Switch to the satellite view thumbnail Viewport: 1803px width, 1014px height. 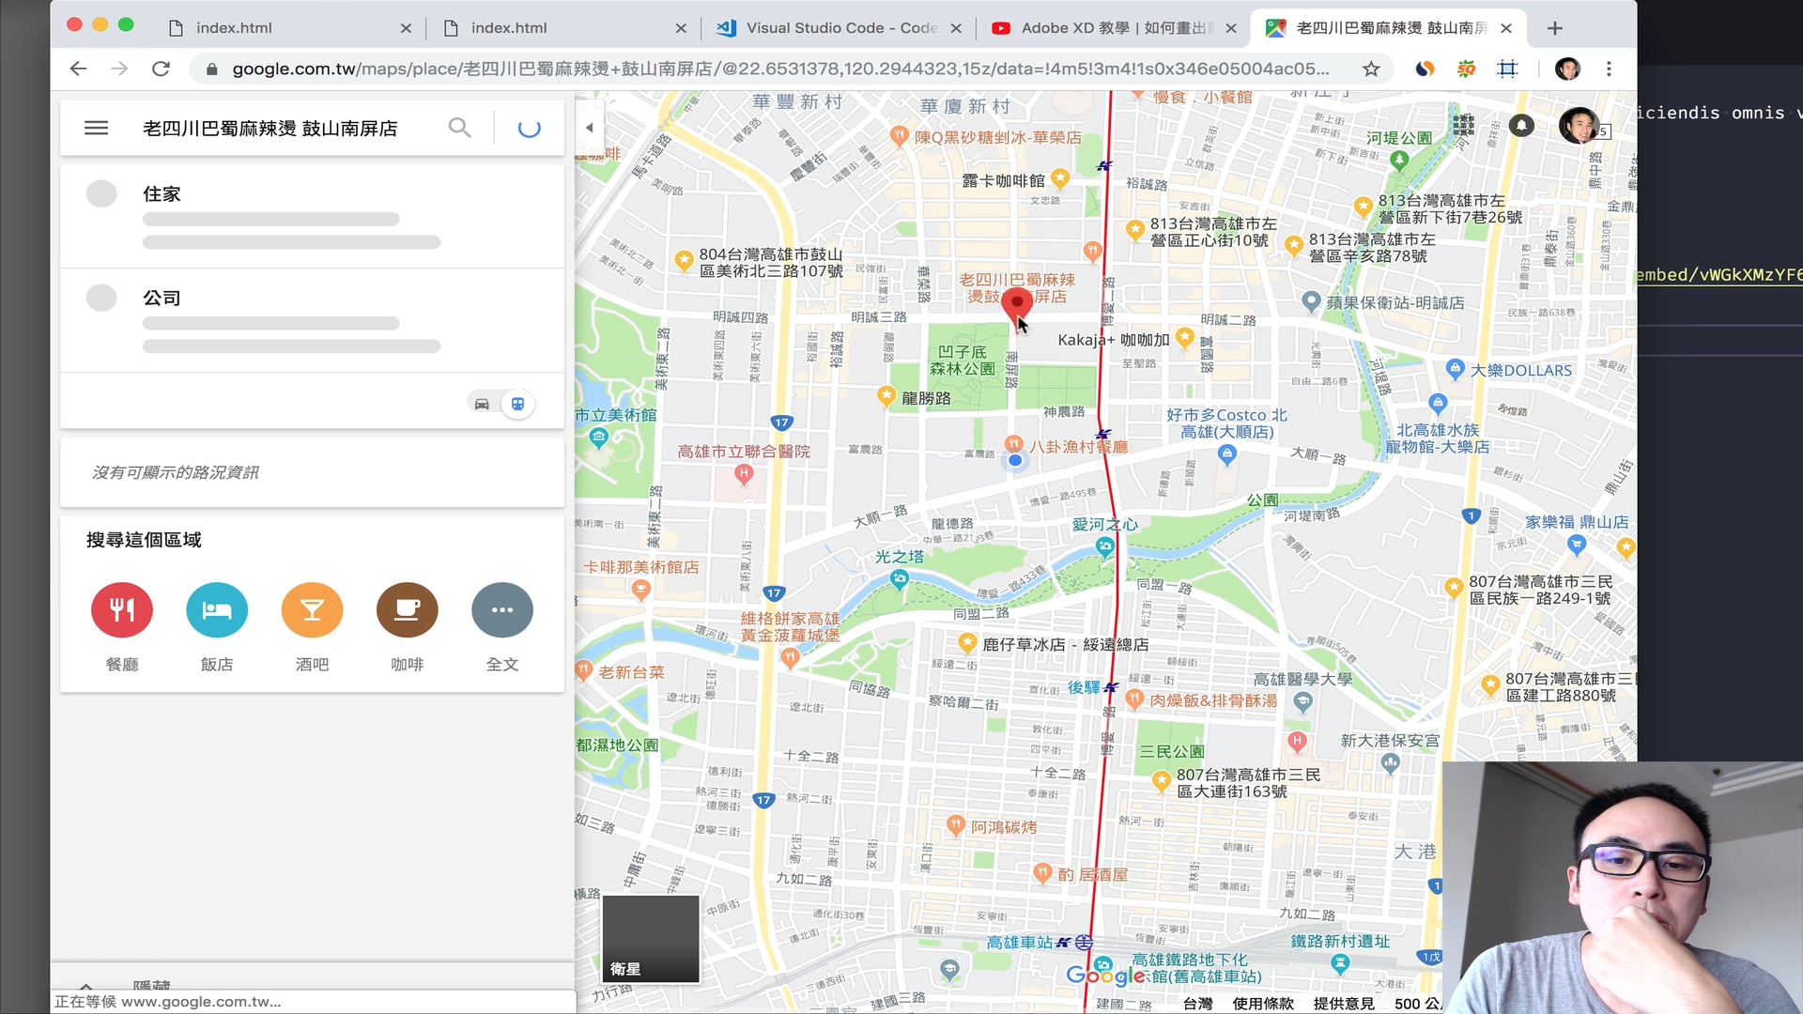tap(650, 939)
